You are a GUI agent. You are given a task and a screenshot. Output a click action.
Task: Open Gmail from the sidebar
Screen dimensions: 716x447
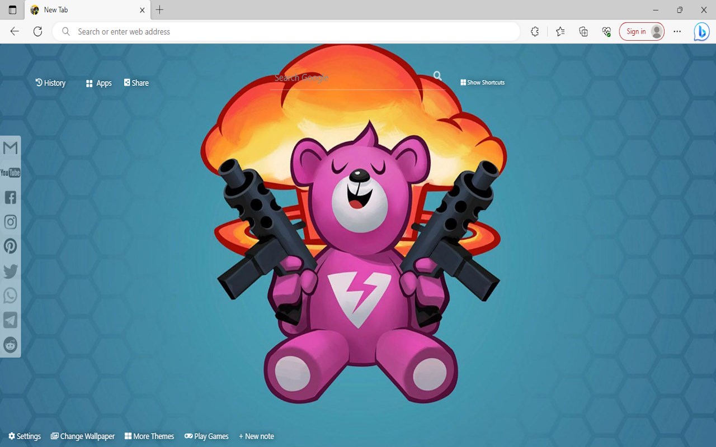[10, 148]
